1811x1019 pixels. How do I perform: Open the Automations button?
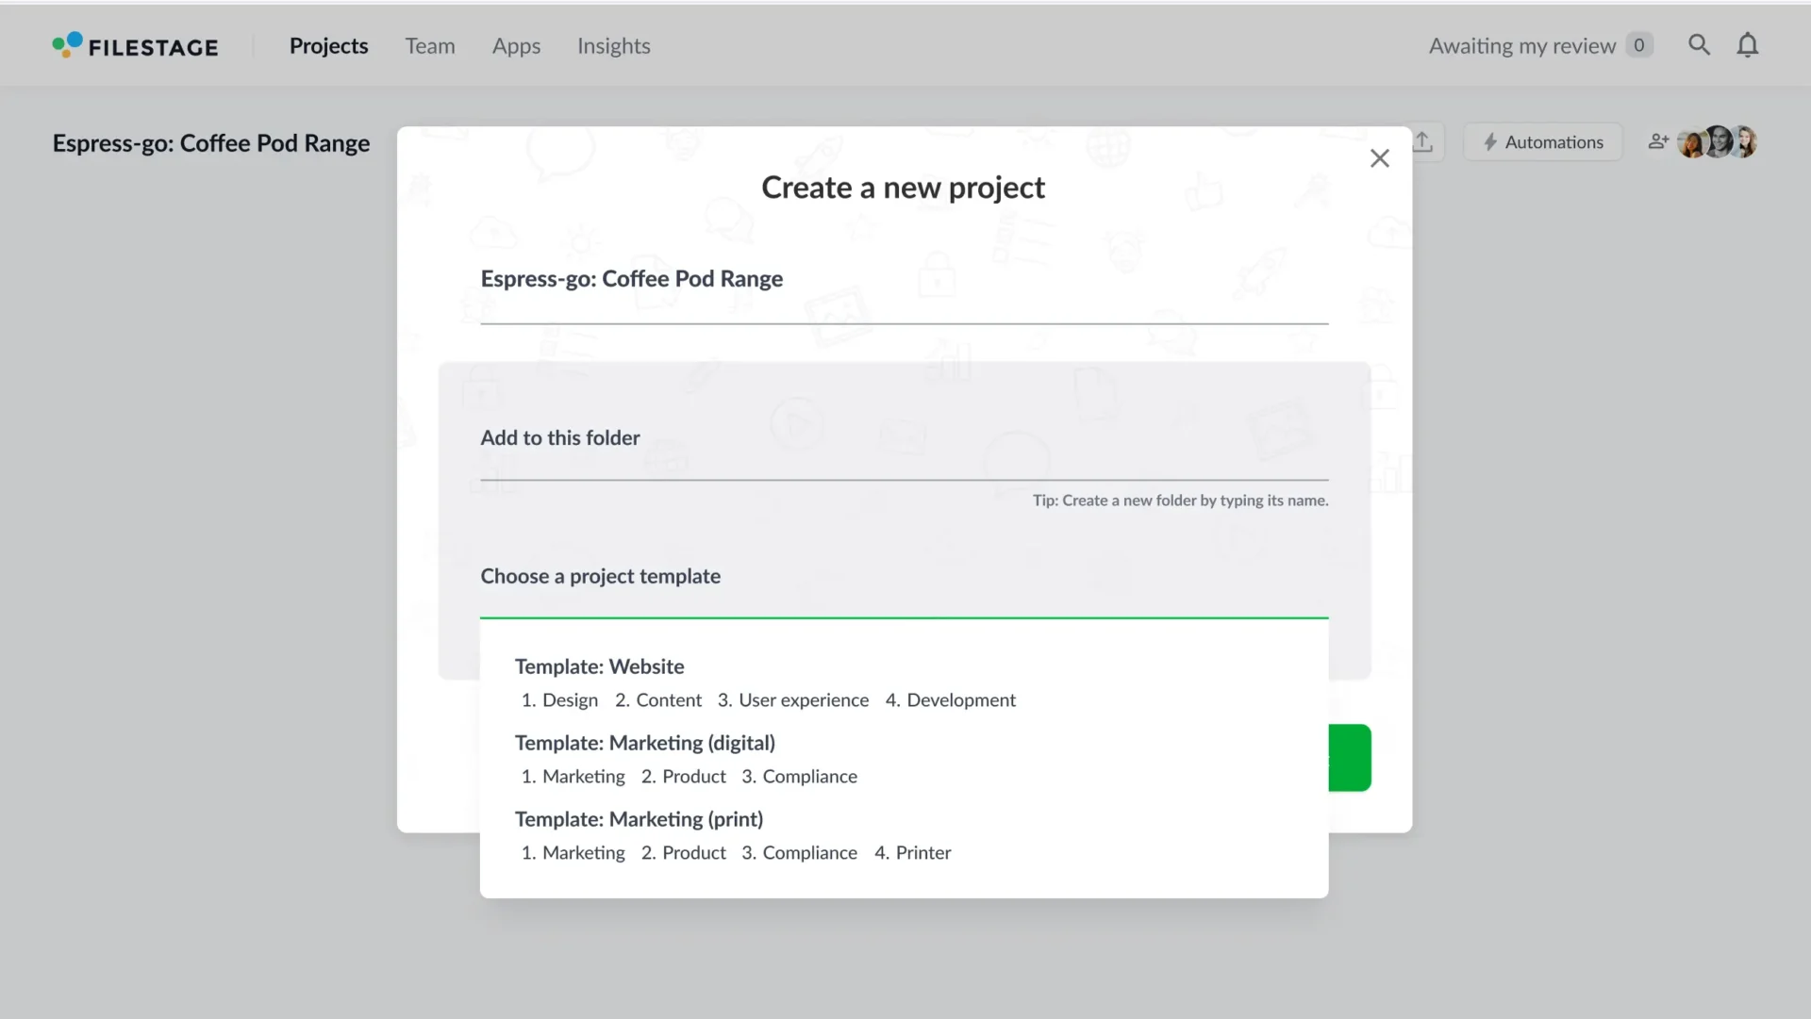1542,142
